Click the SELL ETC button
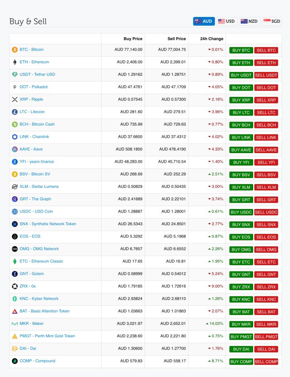290x377 pixels. 266,262
